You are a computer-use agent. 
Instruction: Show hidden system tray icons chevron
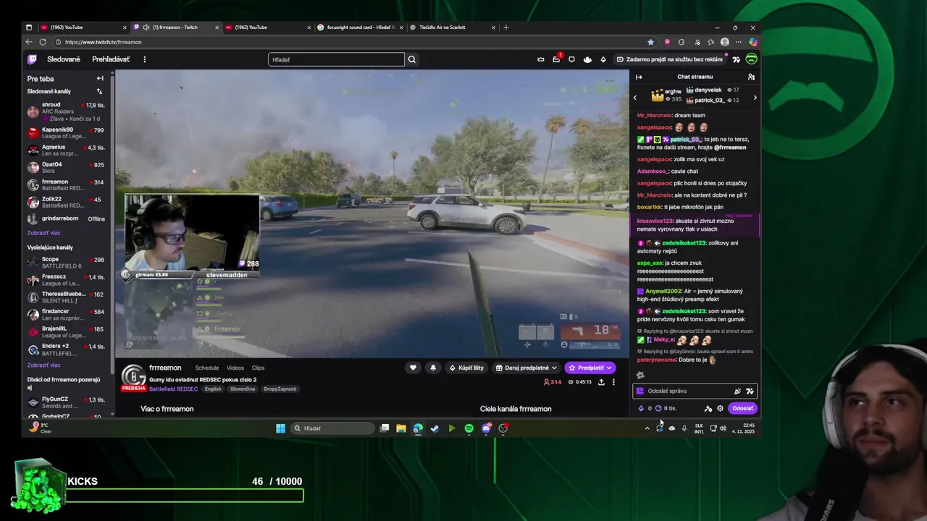click(647, 428)
